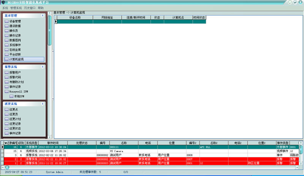Open 系统事件 using its icon
Image resolution: width=304 pixels, height=176 pixels.
pos(6,45)
